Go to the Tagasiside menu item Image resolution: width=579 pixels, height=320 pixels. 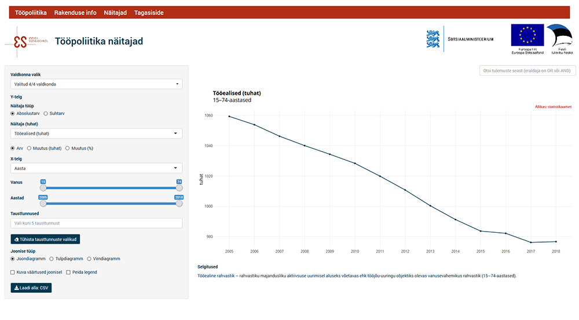tap(149, 13)
